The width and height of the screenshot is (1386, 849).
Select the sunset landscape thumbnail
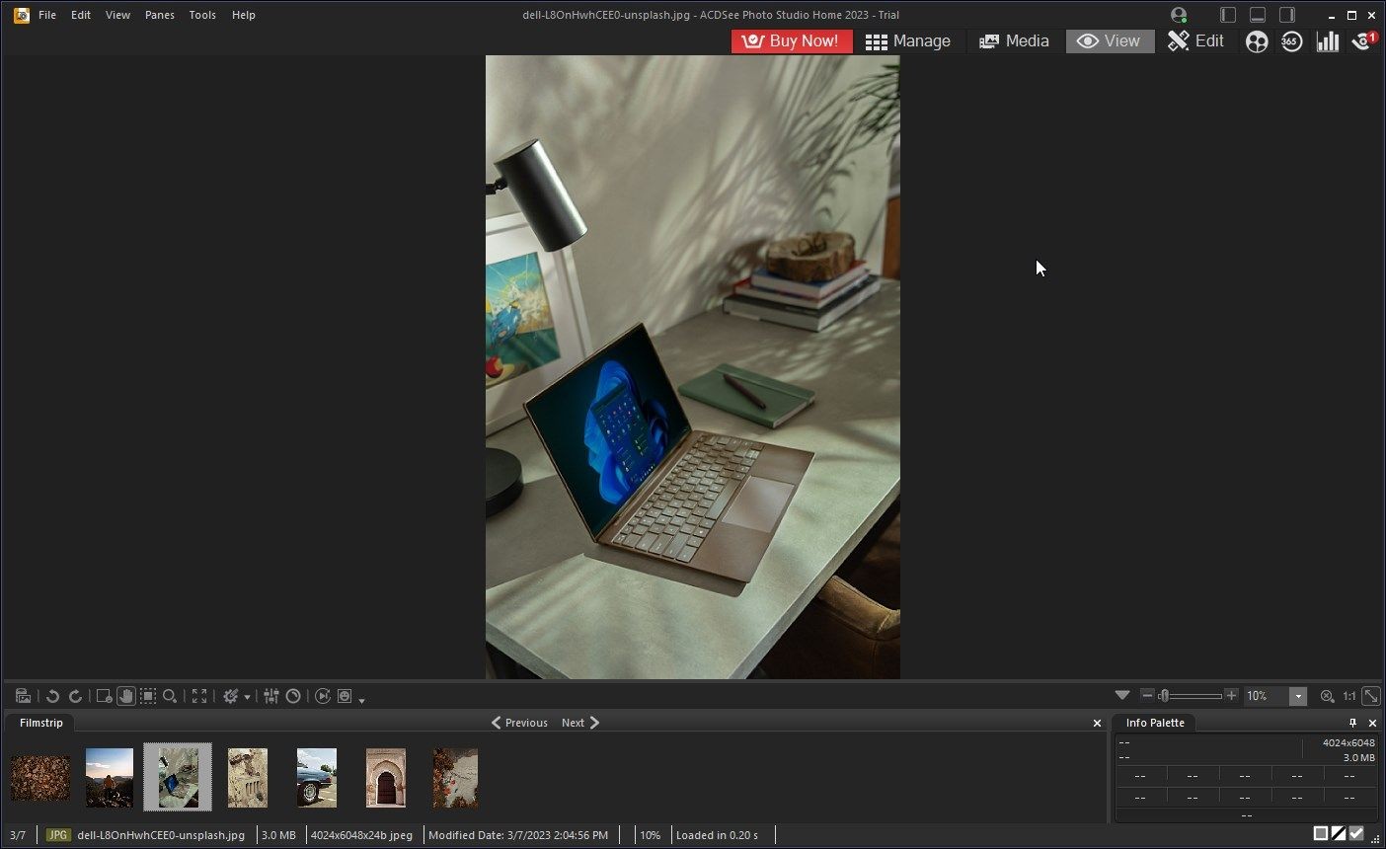tap(110, 778)
